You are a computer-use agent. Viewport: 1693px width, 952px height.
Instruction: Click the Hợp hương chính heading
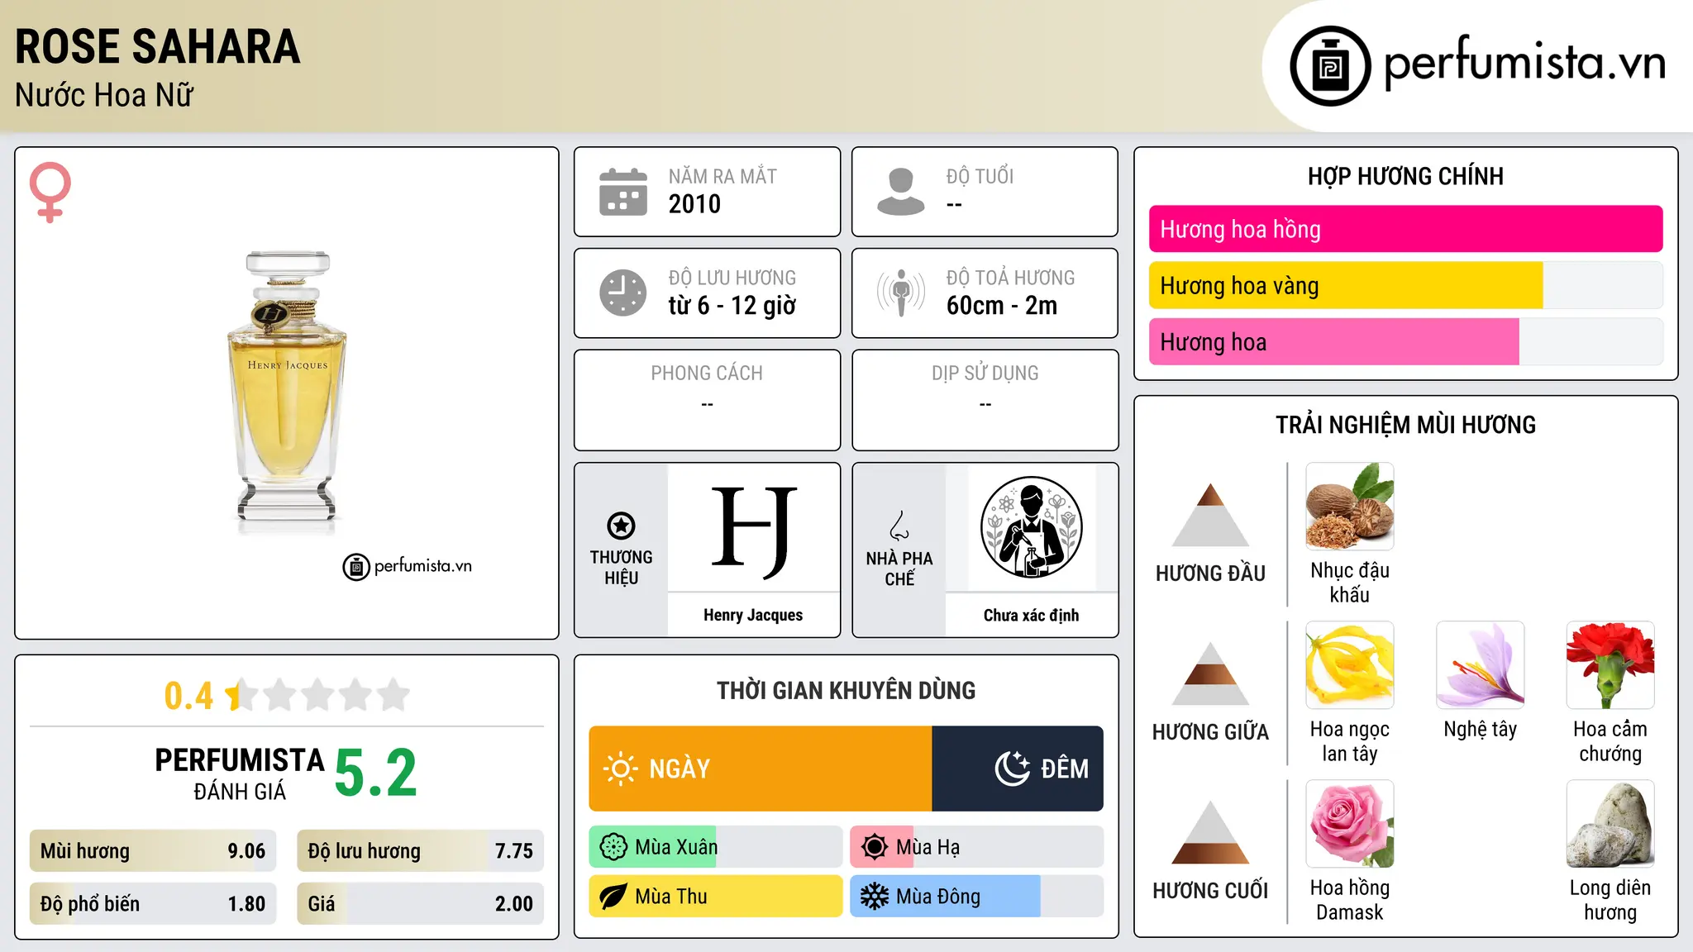[x=1406, y=176]
